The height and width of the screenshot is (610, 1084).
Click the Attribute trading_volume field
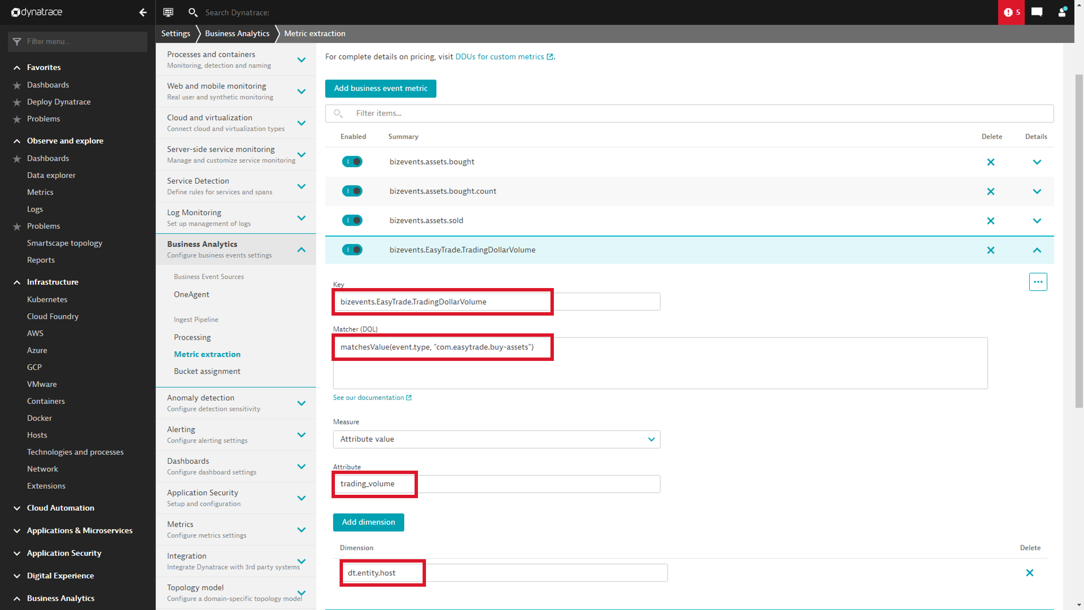tap(497, 484)
